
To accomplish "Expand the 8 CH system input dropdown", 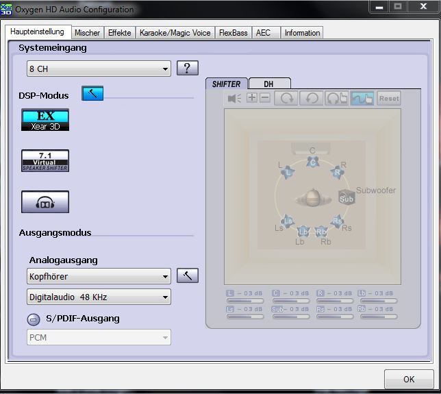I will [x=99, y=69].
